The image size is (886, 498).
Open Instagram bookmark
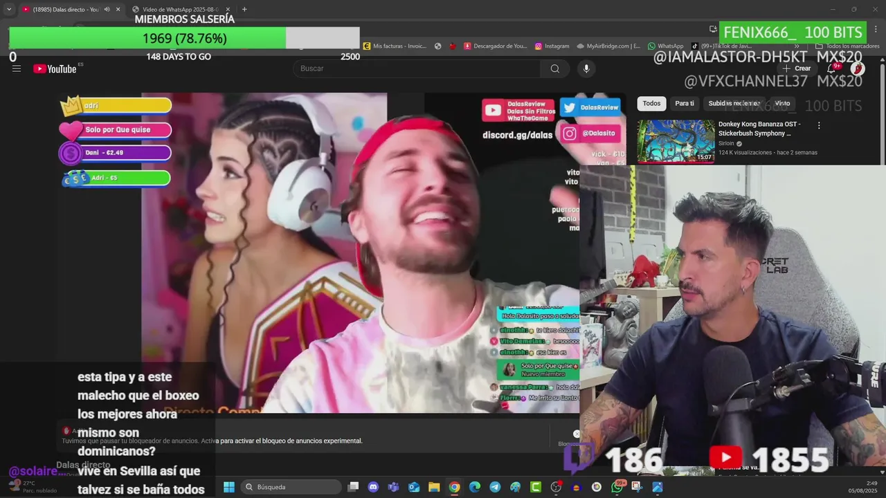[x=552, y=46]
